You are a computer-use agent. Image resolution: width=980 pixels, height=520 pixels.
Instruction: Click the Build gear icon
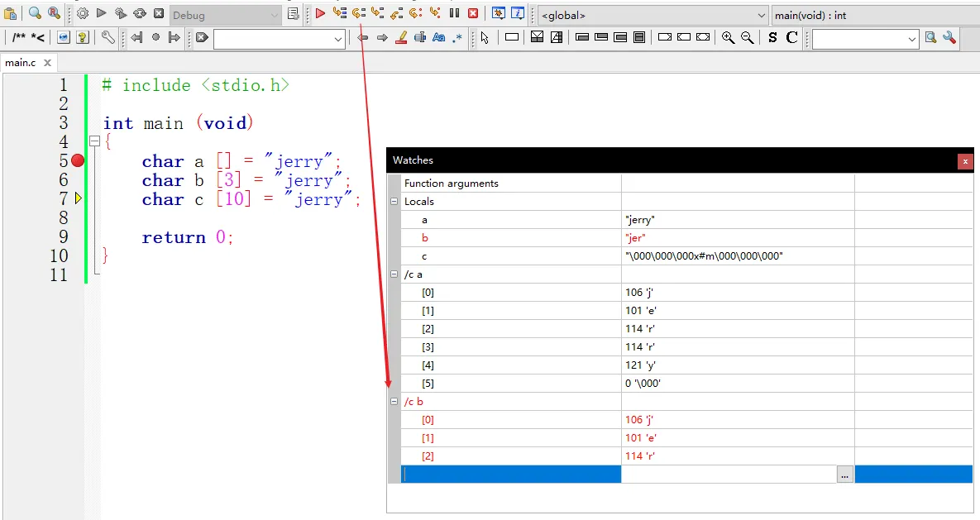coord(83,13)
